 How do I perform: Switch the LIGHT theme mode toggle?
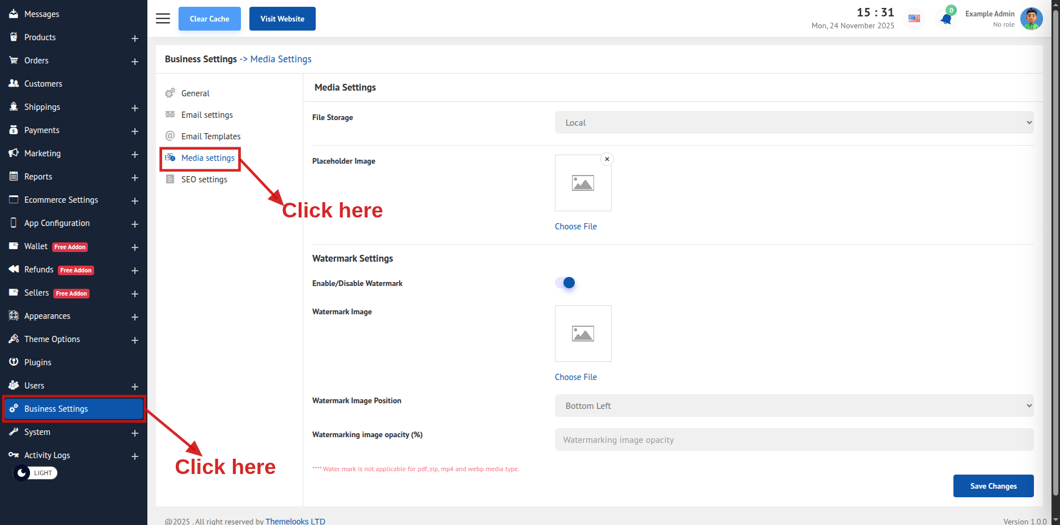coord(35,473)
